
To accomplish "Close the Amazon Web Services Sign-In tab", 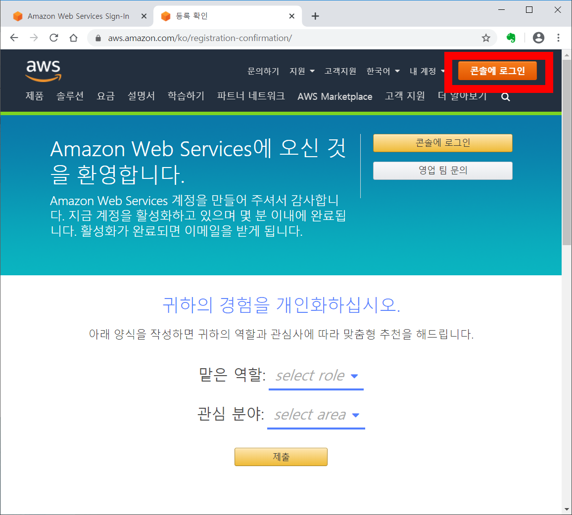I will click(143, 16).
